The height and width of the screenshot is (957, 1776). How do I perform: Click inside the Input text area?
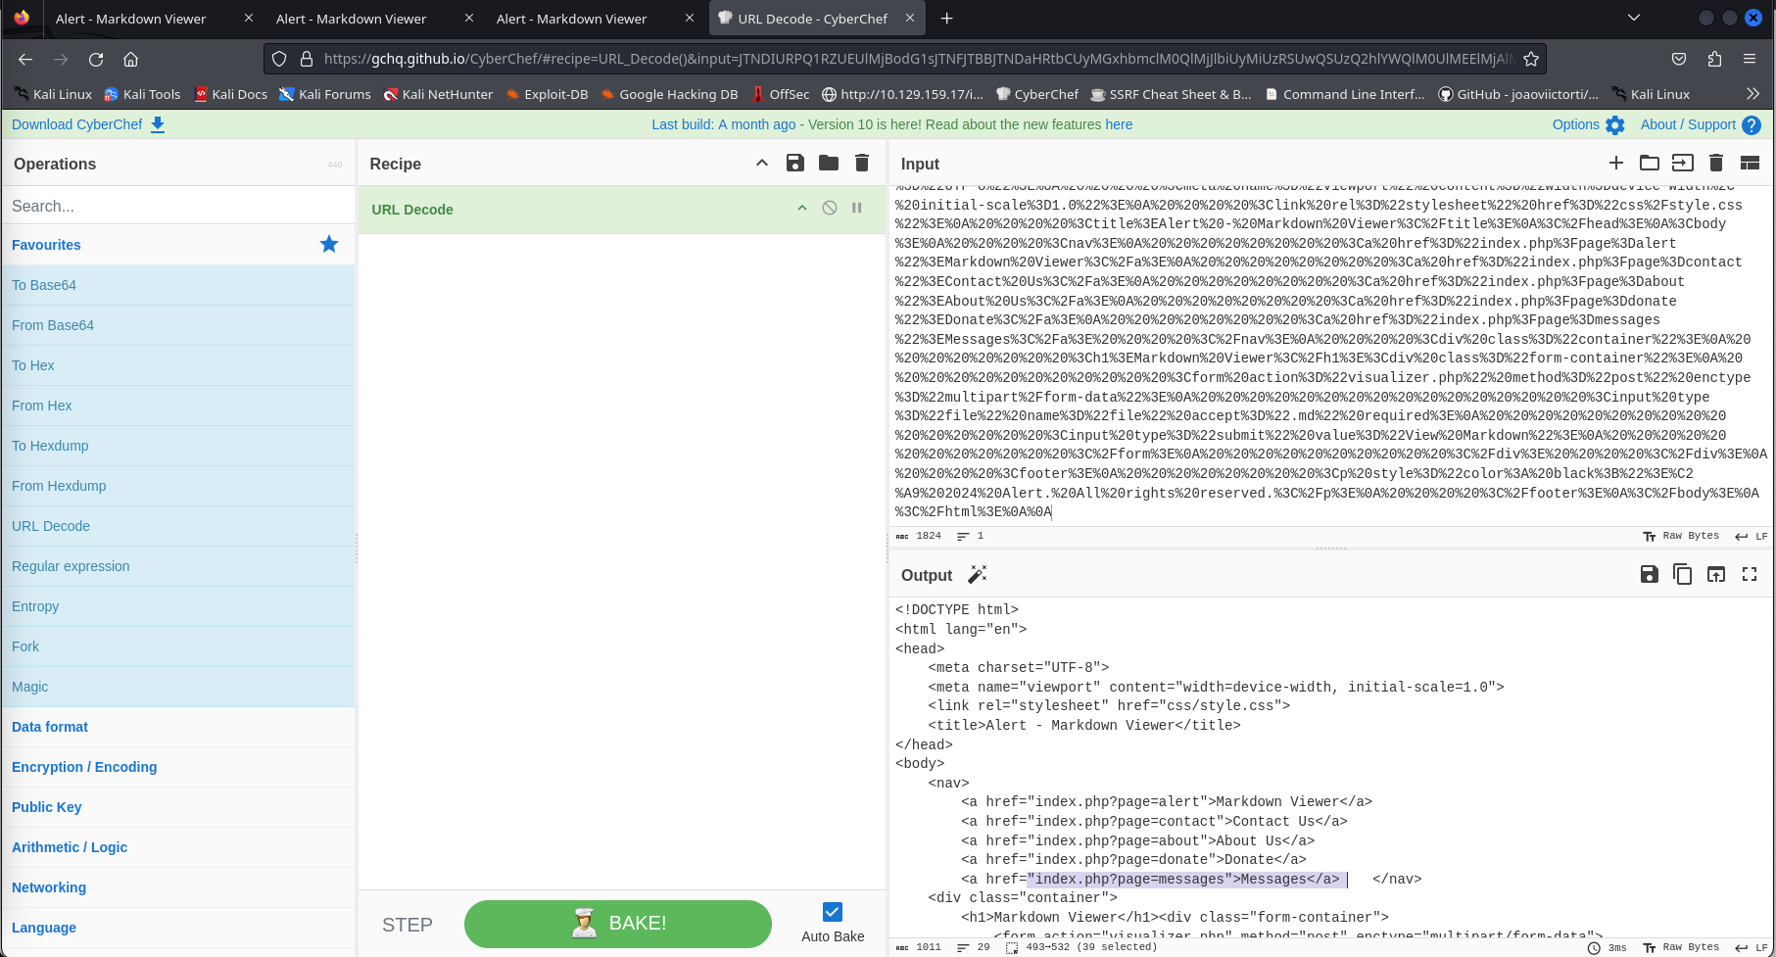(1330, 357)
